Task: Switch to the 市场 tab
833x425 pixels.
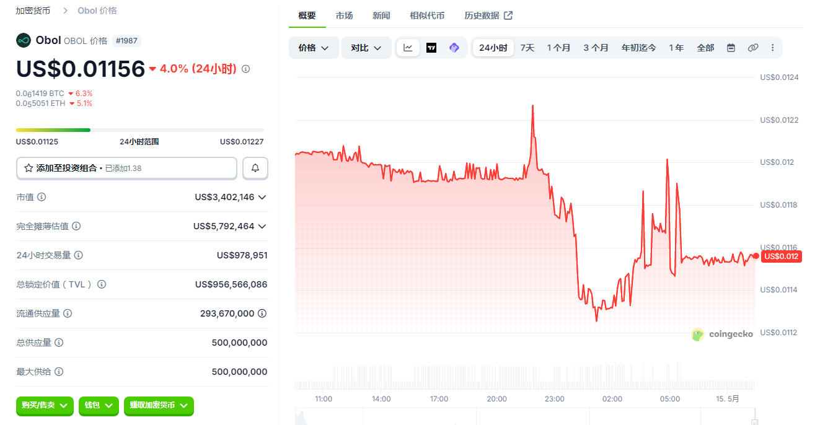Action: pyautogui.click(x=344, y=15)
